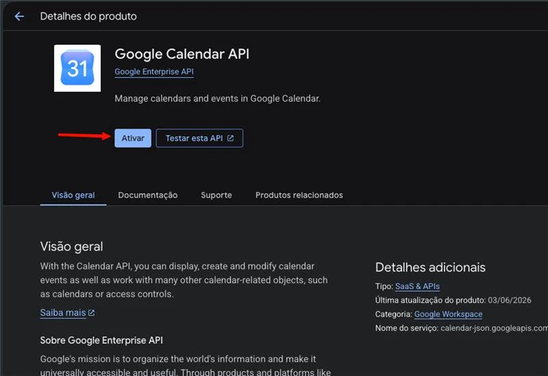Click the Sobre Google Enterprise API heading
This screenshot has height=376, width=548.
click(x=101, y=340)
